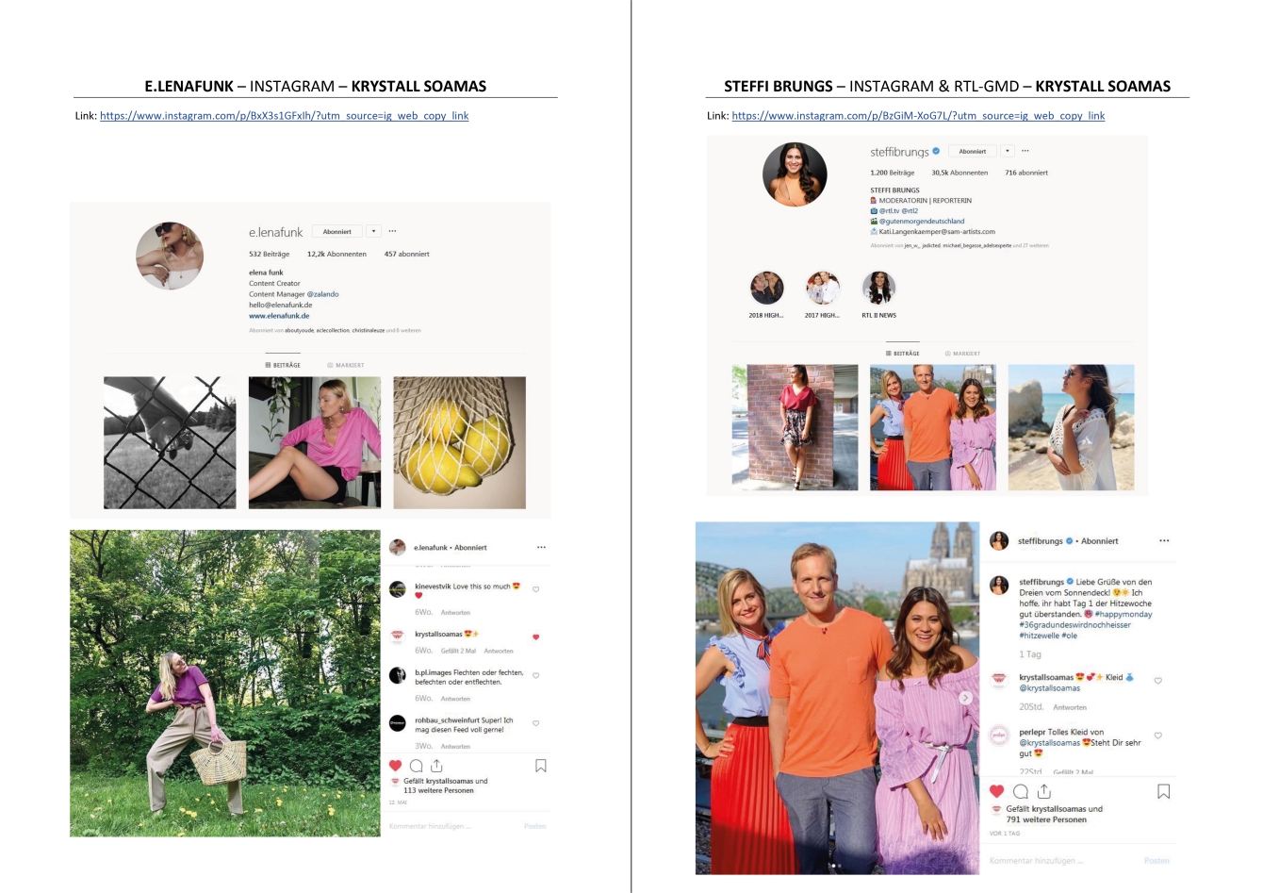Click the Abonniert button on steffibrungs profile

973,151
